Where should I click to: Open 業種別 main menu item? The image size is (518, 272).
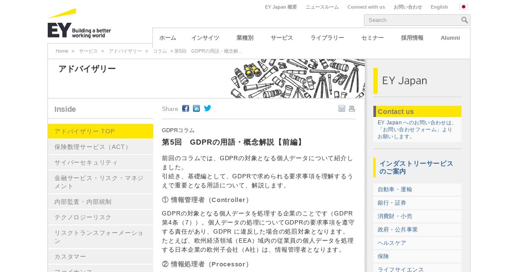pos(245,38)
